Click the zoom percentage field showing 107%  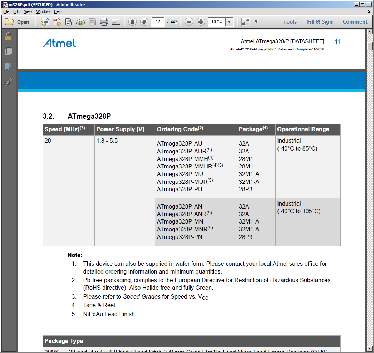point(217,22)
